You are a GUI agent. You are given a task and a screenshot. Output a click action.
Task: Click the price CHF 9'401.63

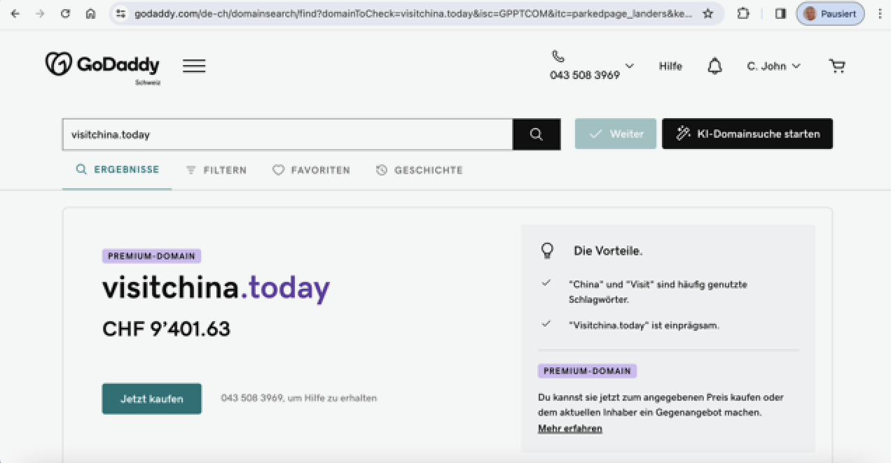click(166, 329)
